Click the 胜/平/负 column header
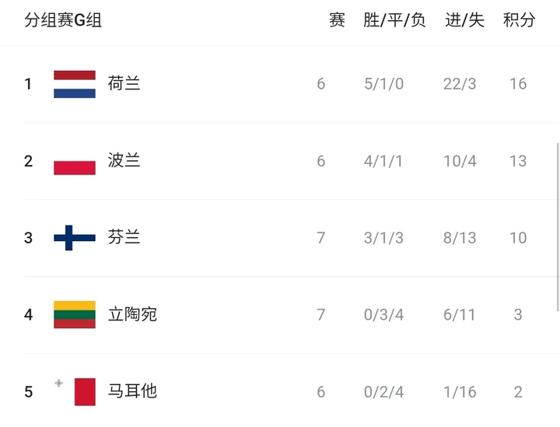Screen dimensions: 560x427 pos(394,21)
